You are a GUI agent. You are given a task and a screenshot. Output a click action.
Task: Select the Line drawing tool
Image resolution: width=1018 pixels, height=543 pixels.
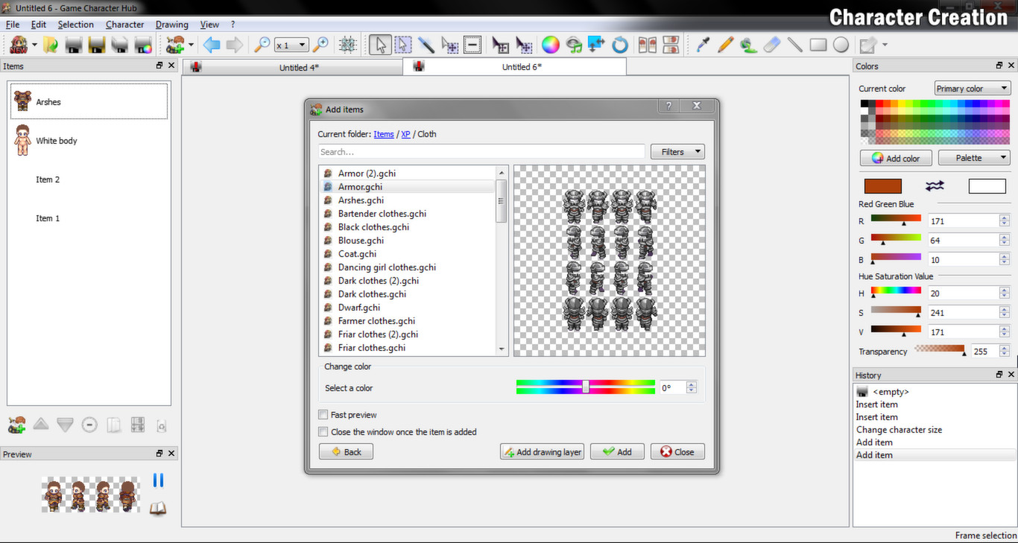click(794, 45)
